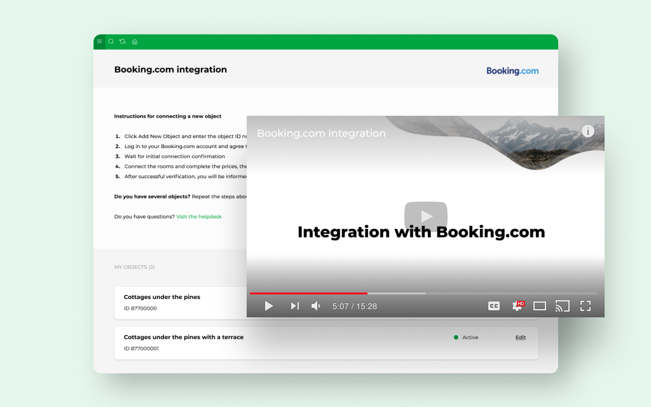
Task: Open the hamburger menu in green bar
Action: (99, 41)
